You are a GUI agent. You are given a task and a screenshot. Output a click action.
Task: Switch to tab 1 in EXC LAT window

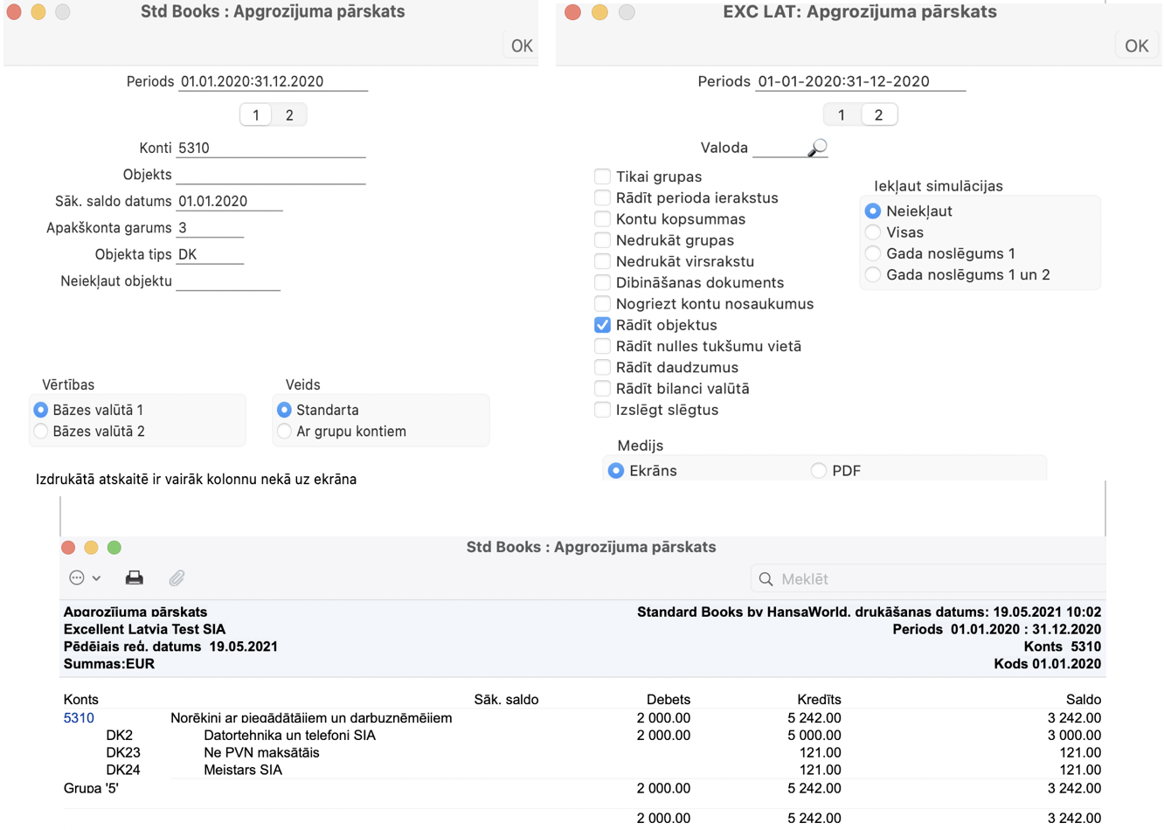click(841, 115)
